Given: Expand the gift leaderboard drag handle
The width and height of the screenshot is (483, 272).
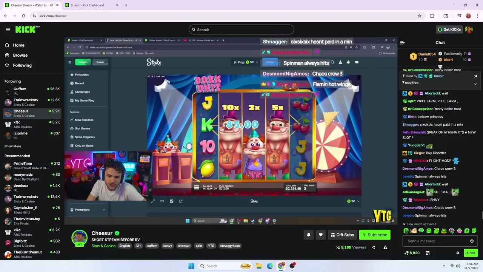Looking at the screenshot, I should [x=440, y=67].
